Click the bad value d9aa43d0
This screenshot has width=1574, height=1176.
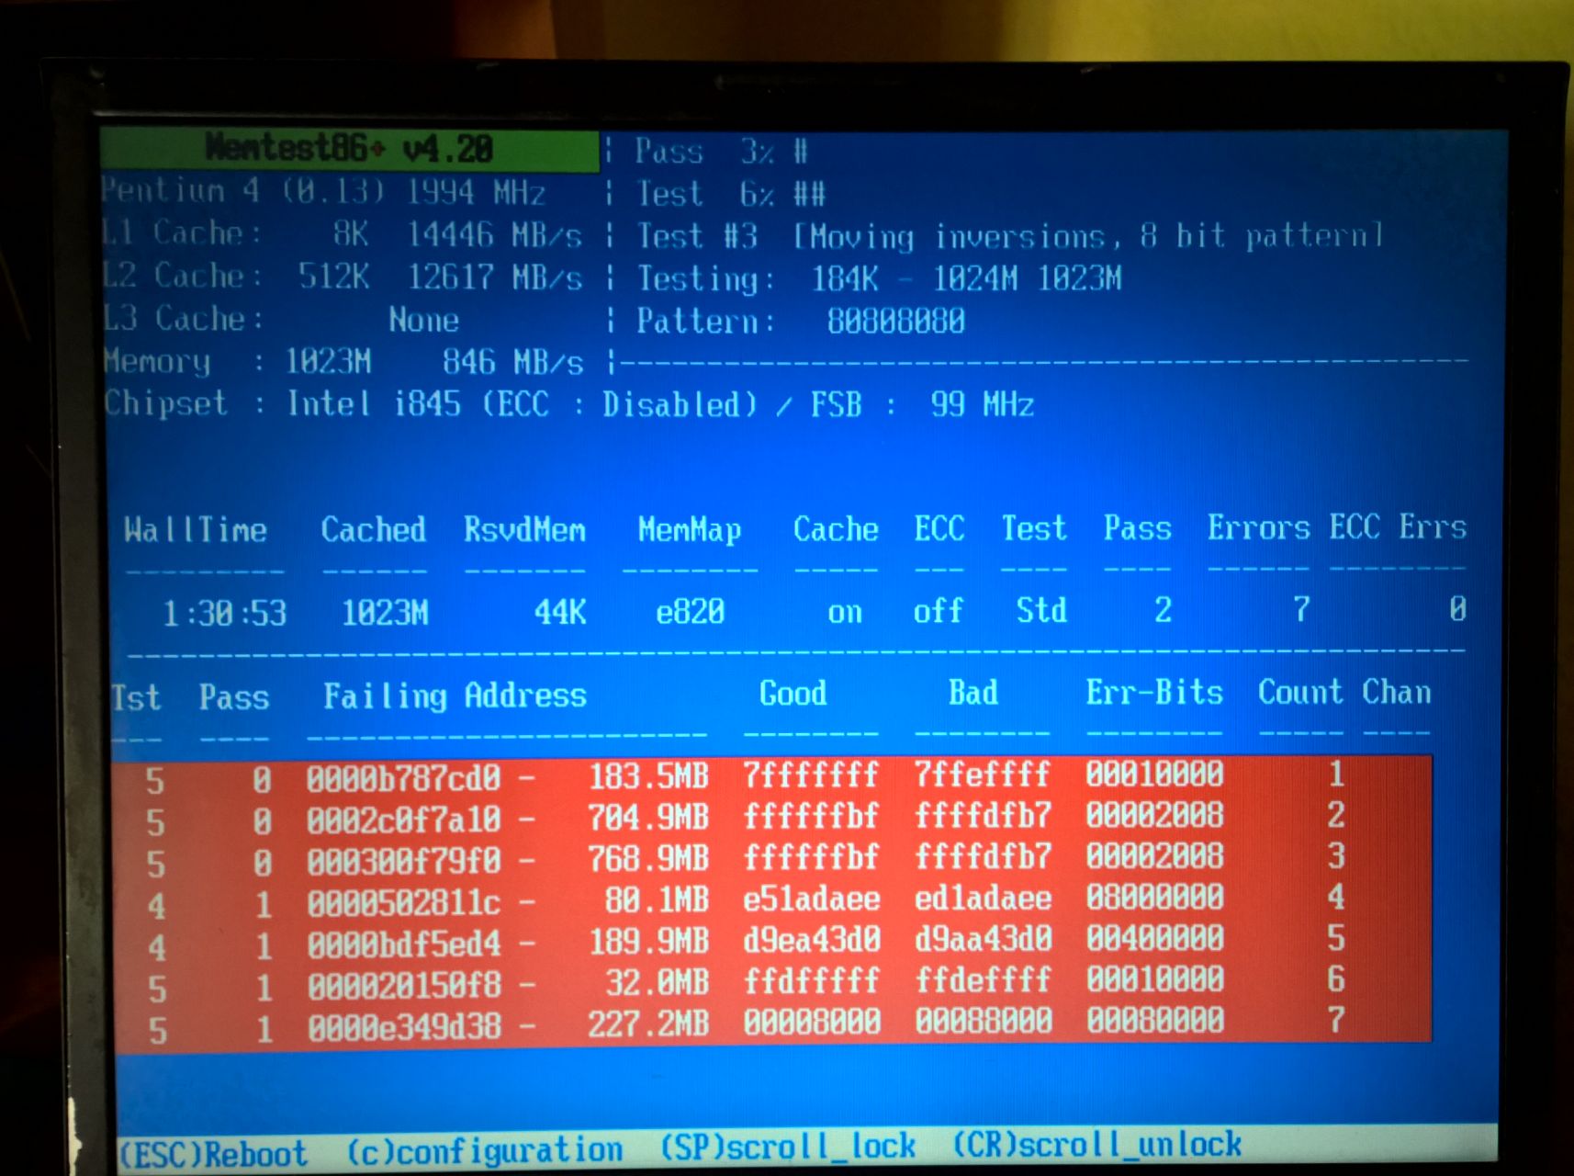pyautogui.click(x=983, y=939)
